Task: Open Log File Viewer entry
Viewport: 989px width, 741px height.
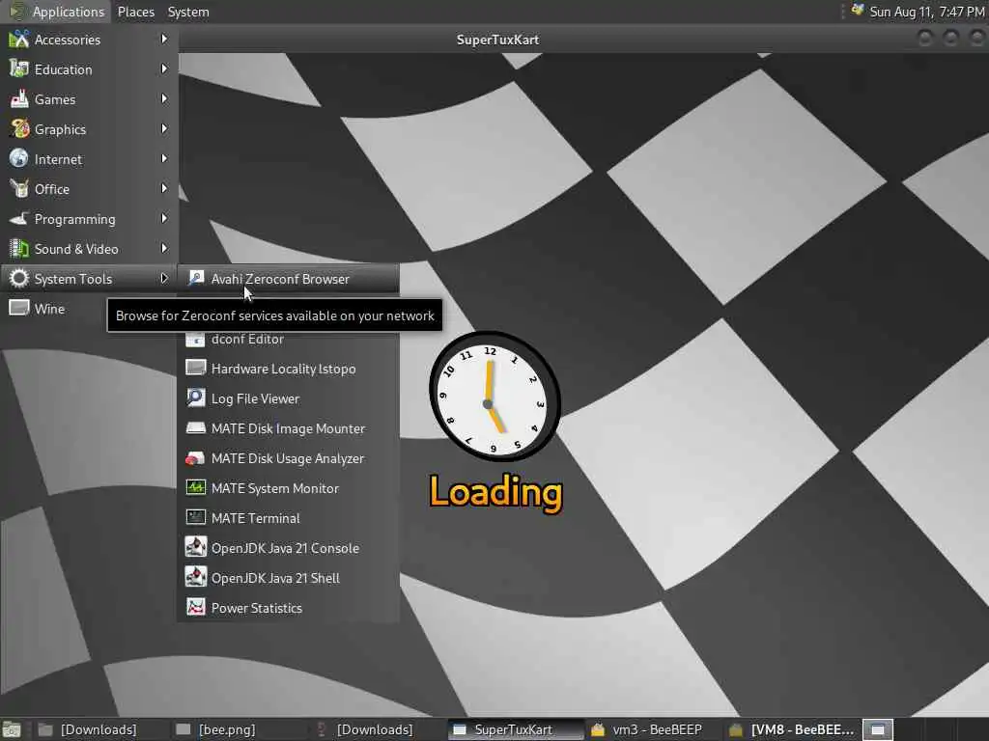Action: pos(289,398)
